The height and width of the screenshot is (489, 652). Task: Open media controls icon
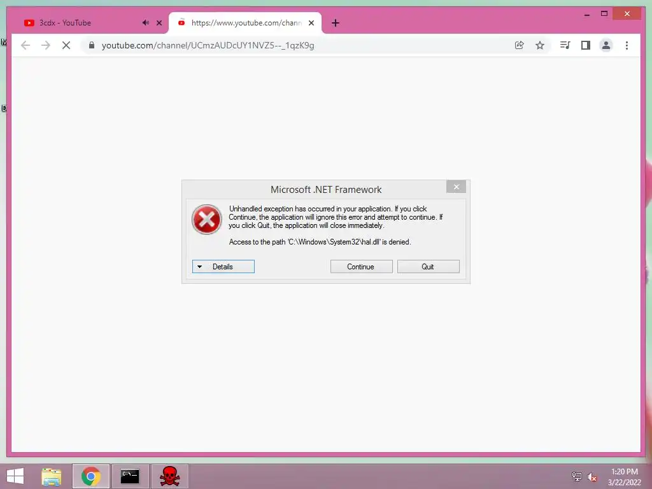coord(565,45)
